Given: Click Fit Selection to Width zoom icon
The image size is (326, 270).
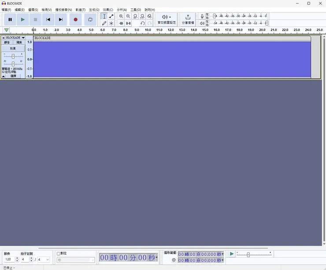Looking at the screenshot, I should [135, 16].
